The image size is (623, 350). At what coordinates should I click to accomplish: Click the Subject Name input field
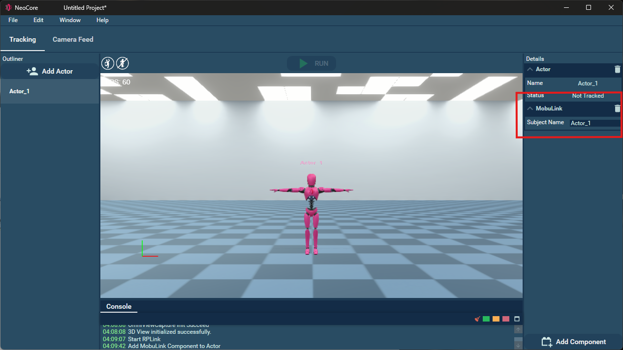pyautogui.click(x=594, y=123)
